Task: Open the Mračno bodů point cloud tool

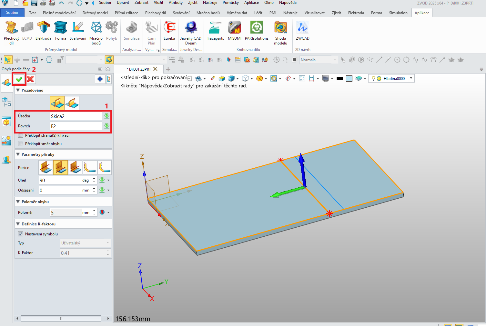Action: [96, 33]
